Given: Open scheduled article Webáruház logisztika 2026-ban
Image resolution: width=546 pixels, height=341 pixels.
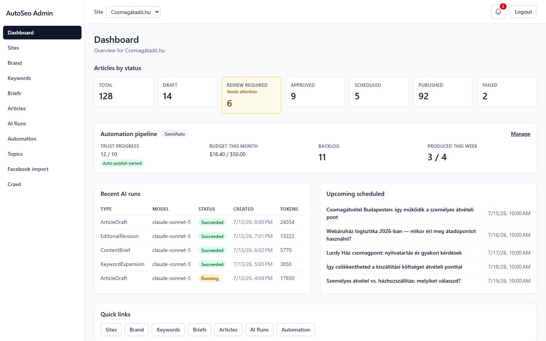Looking at the screenshot, I should coord(401,235).
